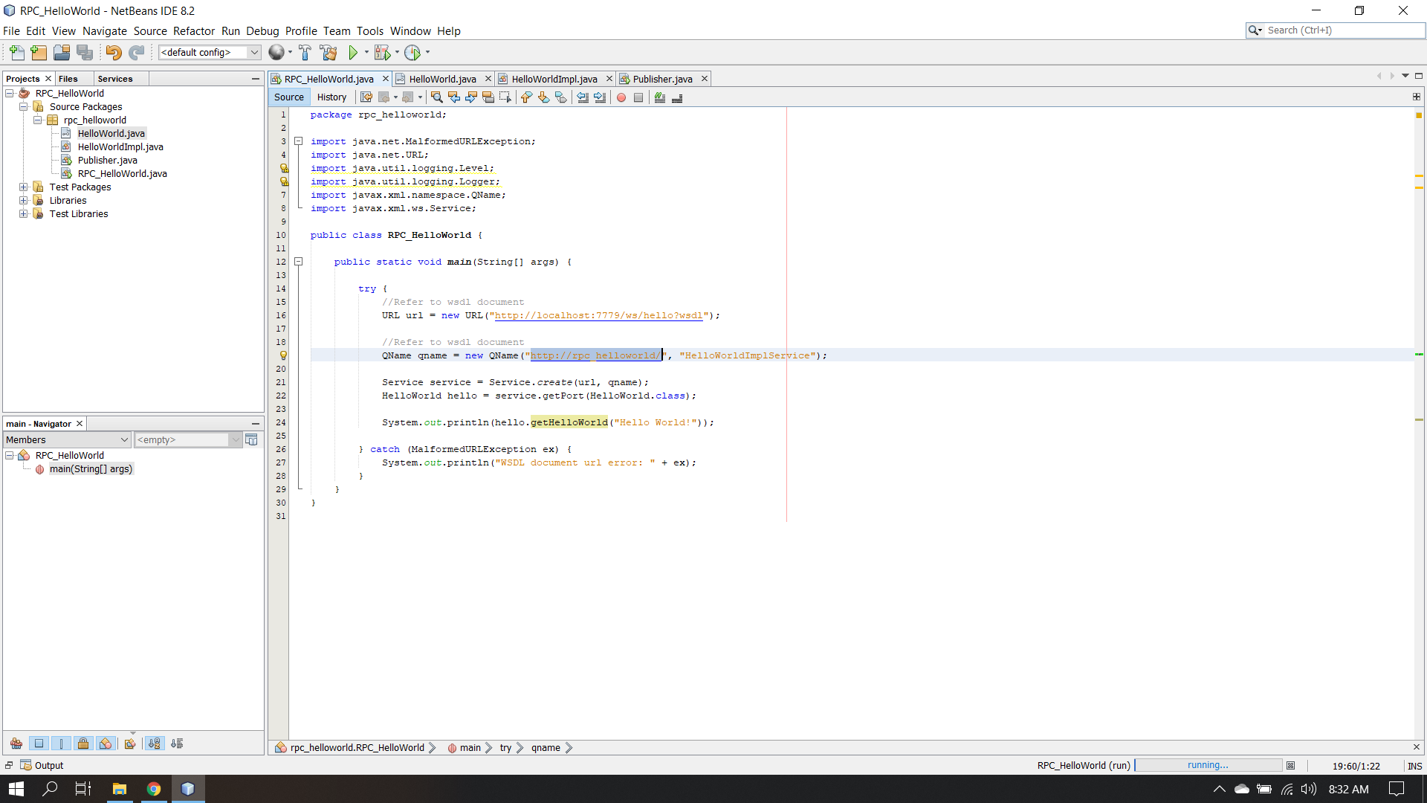Image resolution: width=1427 pixels, height=803 pixels.
Task: Click the New Project toolbar icon
Action: coord(39,53)
